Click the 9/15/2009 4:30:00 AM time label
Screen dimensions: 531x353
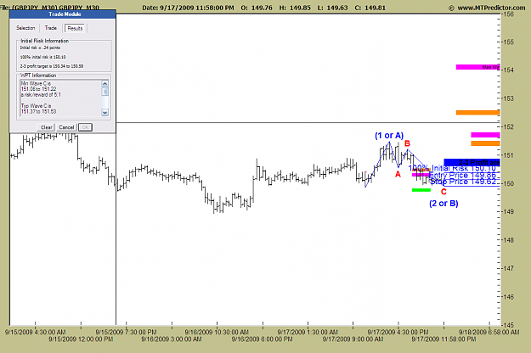[x=35, y=332]
